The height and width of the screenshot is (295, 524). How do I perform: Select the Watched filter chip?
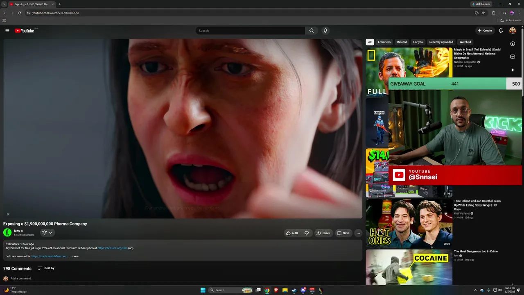(x=465, y=42)
